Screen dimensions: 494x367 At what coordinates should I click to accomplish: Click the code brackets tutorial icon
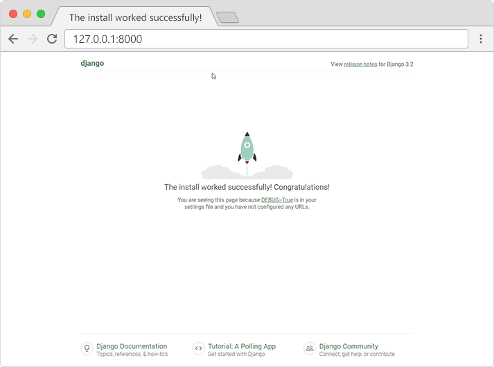pyautogui.click(x=198, y=348)
